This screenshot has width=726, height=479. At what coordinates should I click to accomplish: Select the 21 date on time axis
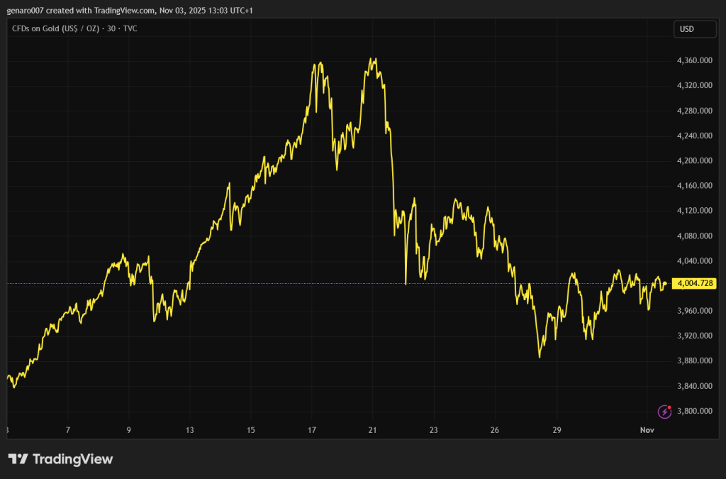pos(373,430)
